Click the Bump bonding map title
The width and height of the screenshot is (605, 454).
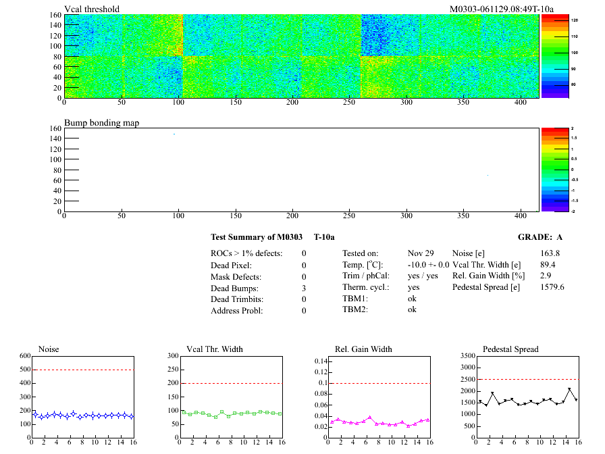101,123
